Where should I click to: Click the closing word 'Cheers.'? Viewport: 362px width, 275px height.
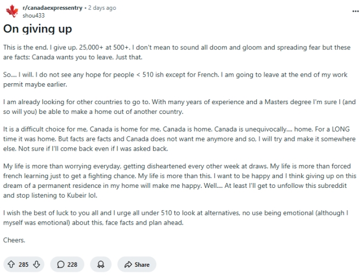click(x=14, y=240)
